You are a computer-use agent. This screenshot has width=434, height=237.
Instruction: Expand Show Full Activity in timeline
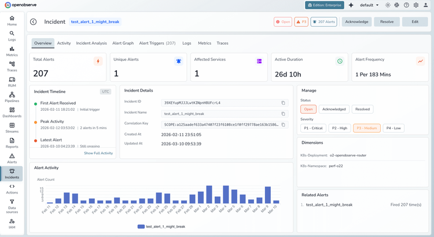tap(98, 153)
